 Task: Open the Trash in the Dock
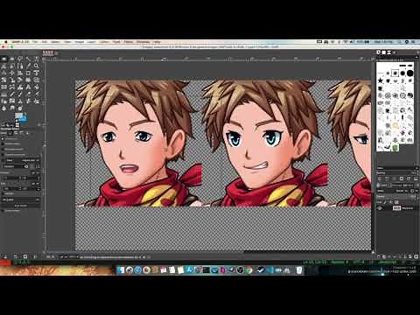(x=299, y=270)
